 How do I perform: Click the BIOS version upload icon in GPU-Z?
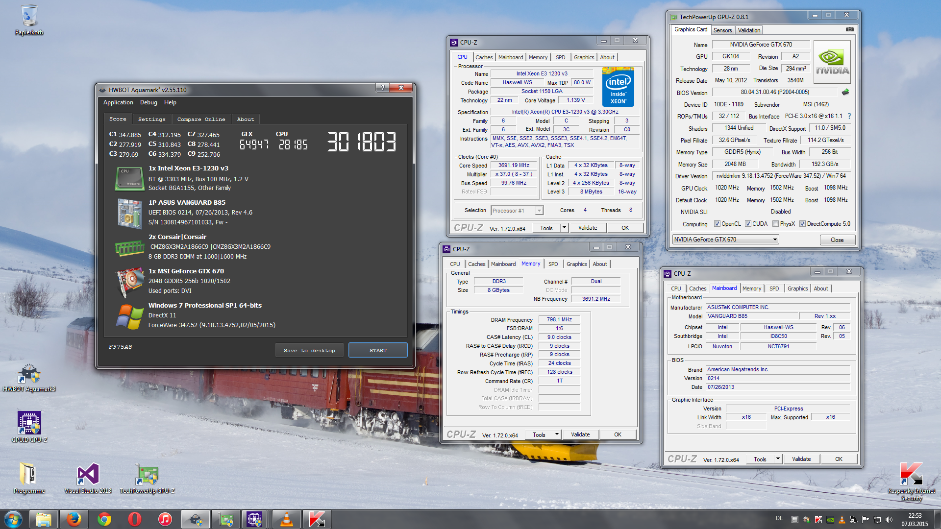click(x=845, y=92)
